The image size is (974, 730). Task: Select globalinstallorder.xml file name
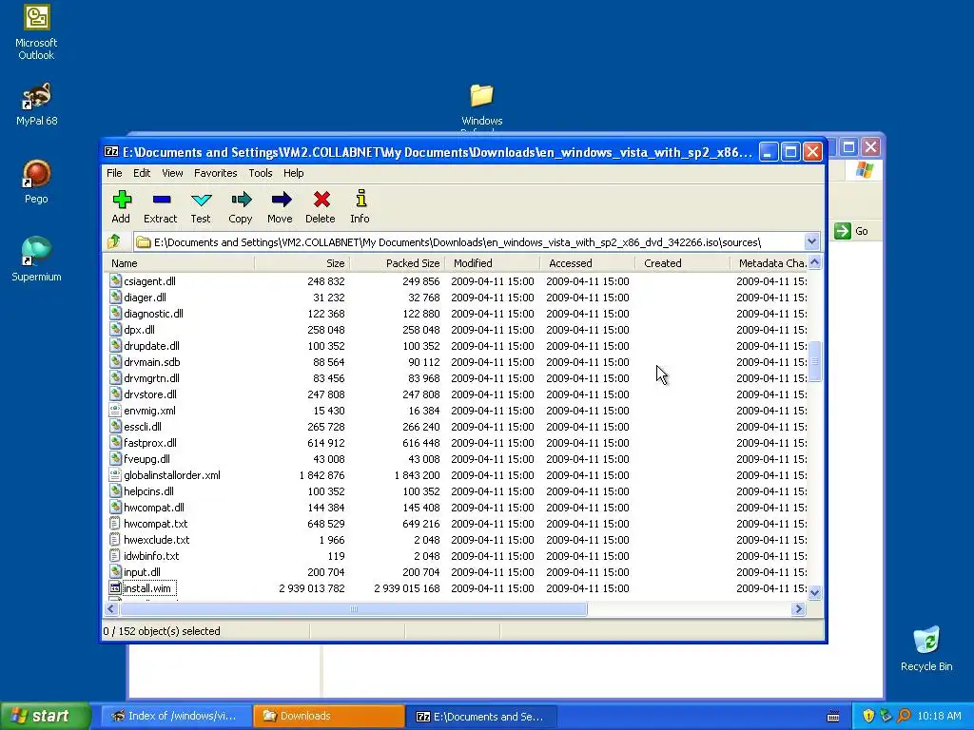[x=172, y=475]
